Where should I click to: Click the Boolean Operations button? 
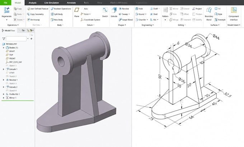(x=61, y=9)
